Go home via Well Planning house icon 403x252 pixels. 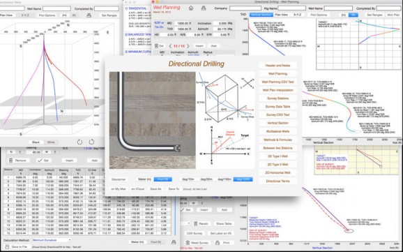point(191,8)
